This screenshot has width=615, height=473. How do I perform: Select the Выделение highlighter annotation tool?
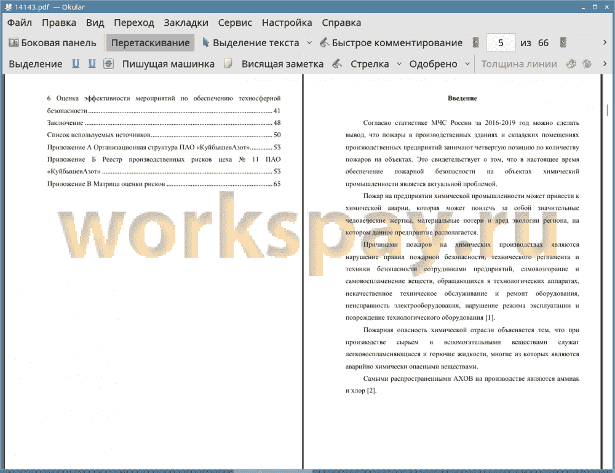click(x=35, y=63)
